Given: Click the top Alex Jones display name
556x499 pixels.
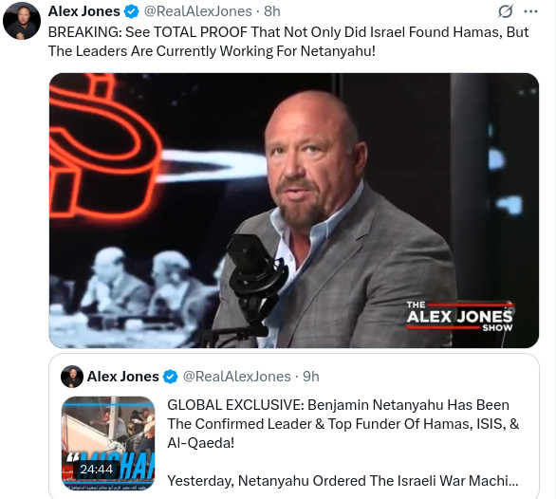Looking at the screenshot, I should point(84,11).
